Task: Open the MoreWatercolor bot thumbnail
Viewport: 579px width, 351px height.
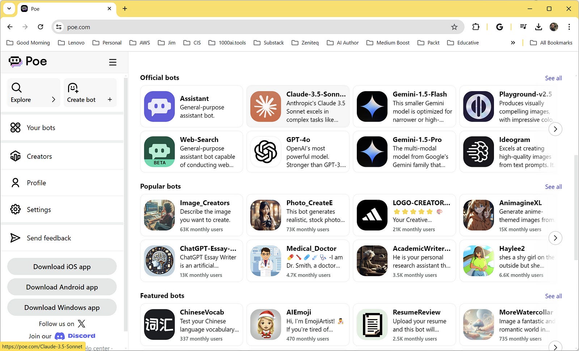Action: 478,324
